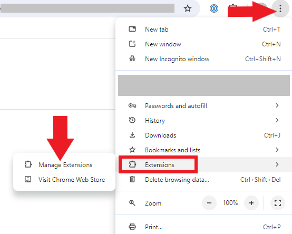Select Extensions in the Chrome menu
This screenshot has height=234, width=292.
[204, 164]
